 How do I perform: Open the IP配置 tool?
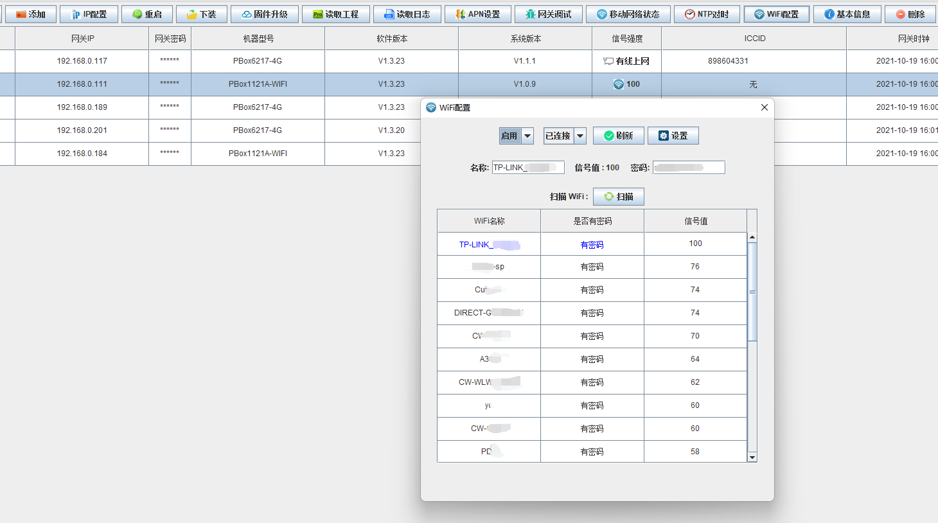pyautogui.click(x=89, y=14)
